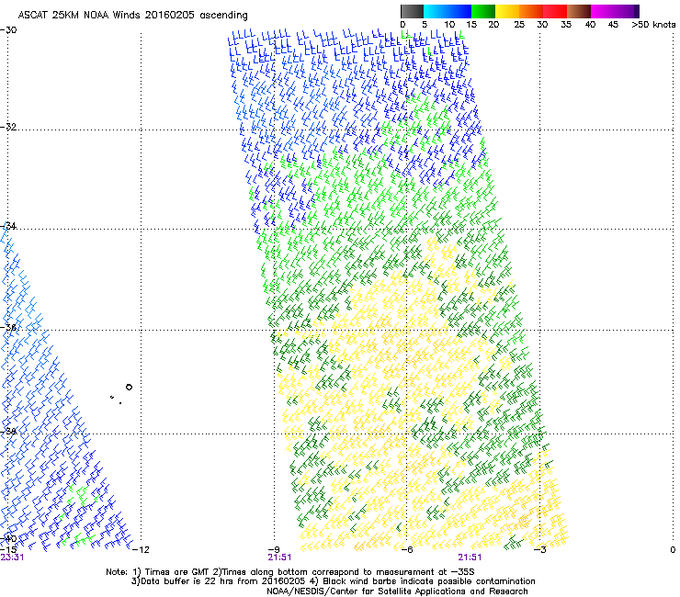The image size is (680, 597).
Task: Click the small island circle on the map
Action: coord(129,388)
